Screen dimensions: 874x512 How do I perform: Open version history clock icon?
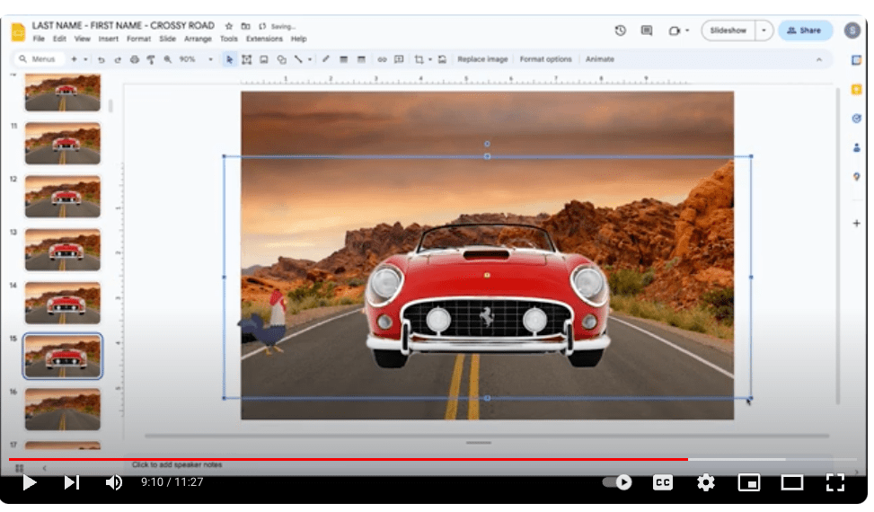pos(620,31)
